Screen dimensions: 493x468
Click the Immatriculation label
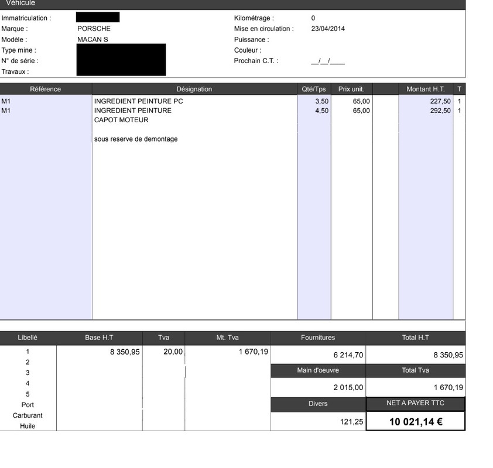[x=26, y=18]
